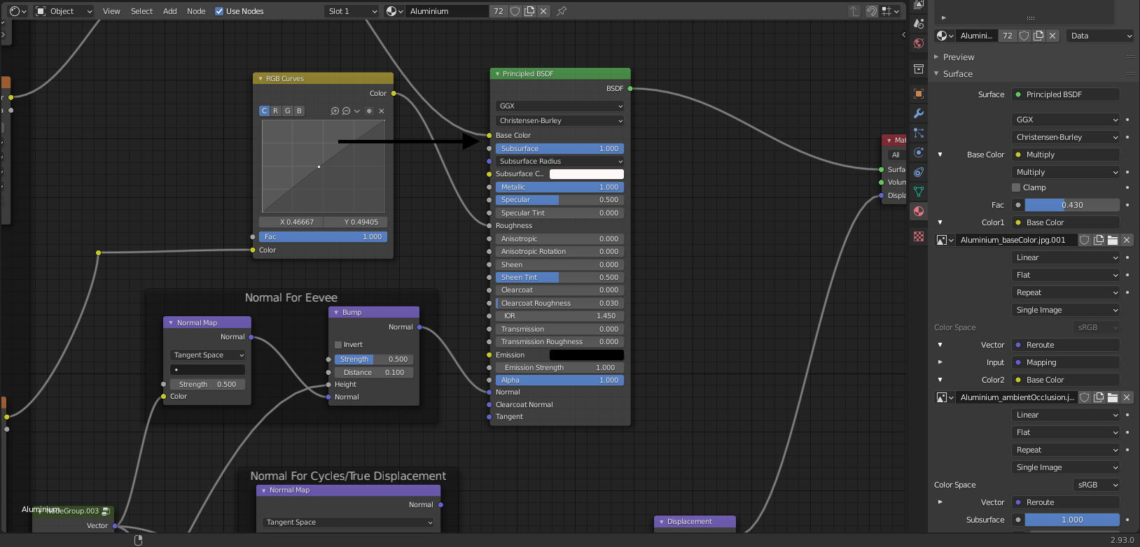Unlink the Aluminium_ambientOcclusion image
Viewport: 1140px width, 547px height.
(1127, 397)
